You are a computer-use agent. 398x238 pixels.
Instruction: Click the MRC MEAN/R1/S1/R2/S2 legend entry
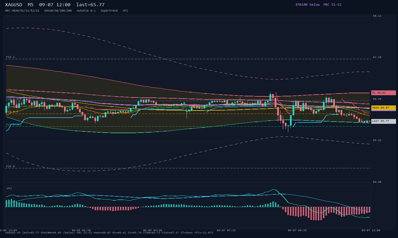(x=22, y=11)
